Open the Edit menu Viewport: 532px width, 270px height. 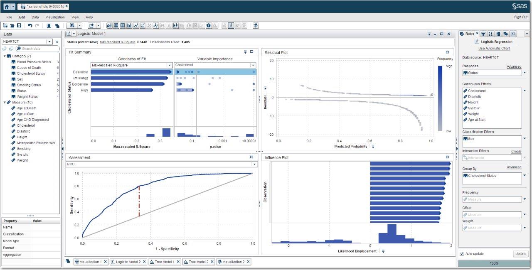point(22,17)
